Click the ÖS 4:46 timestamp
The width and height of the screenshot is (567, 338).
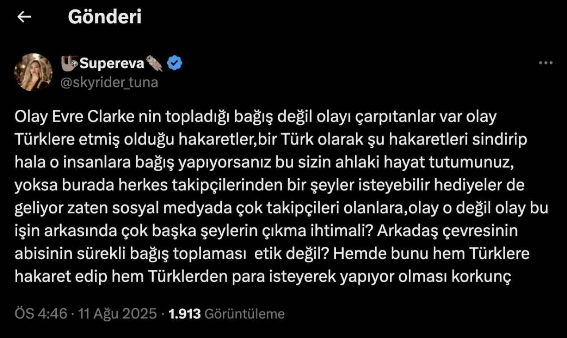click(x=41, y=314)
